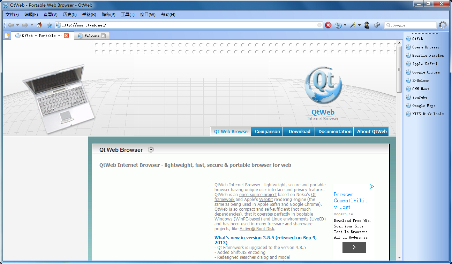
Task: Click the bookmark star icon
Action: click(x=50, y=25)
